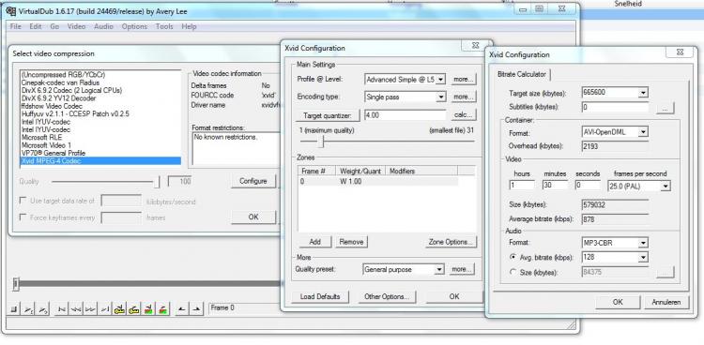Click the hours input field
This screenshot has height=345, width=704.
(x=522, y=185)
